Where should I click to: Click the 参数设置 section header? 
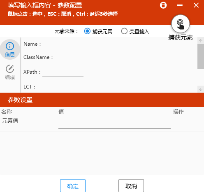pyautogui.click(x=20, y=100)
